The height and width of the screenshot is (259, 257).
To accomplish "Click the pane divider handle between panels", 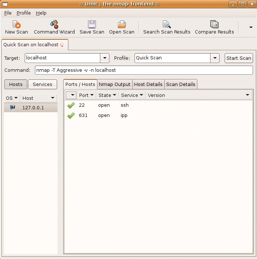I will (x=60, y=166).
